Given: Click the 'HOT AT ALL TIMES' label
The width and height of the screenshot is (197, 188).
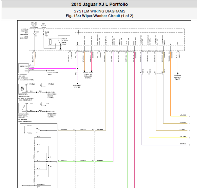Looking at the screenshot, I should click(x=44, y=26).
